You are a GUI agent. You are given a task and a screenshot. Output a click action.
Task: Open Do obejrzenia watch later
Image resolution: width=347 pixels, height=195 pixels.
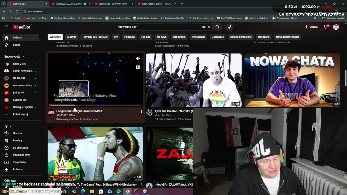[21, 148]
